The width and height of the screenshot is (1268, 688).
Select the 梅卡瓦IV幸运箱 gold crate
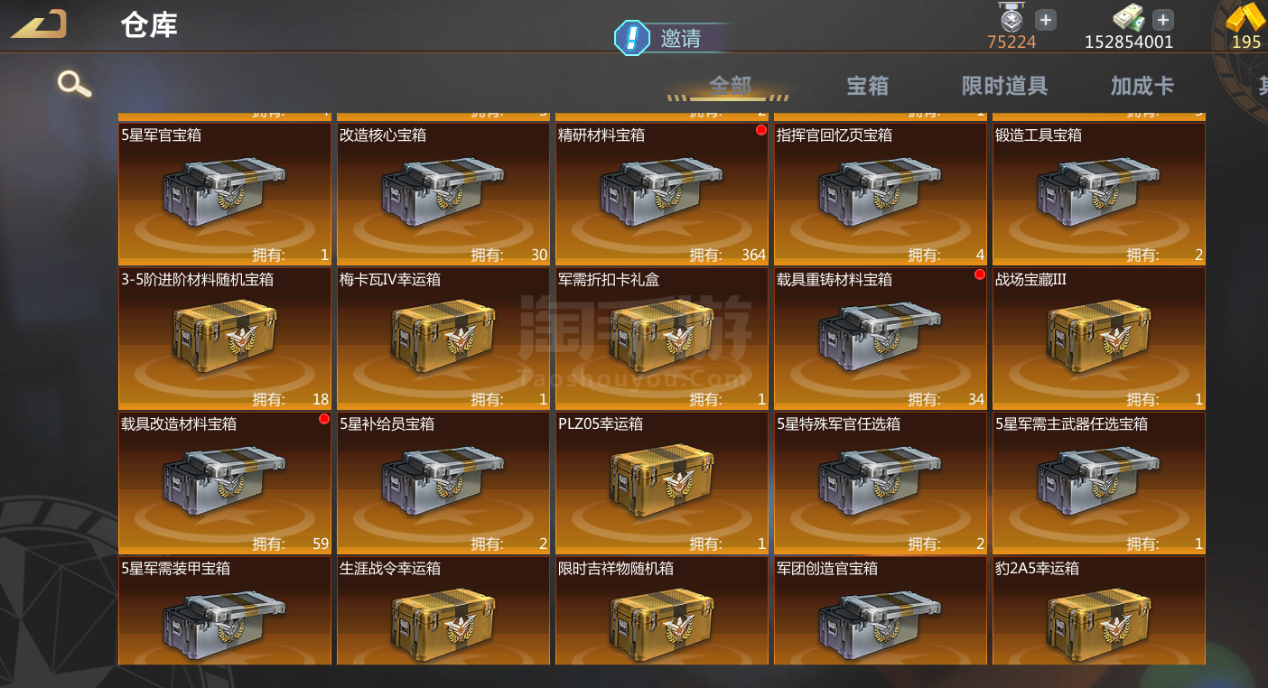coord(443,339)
